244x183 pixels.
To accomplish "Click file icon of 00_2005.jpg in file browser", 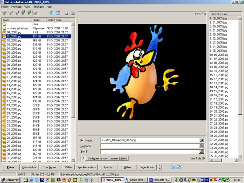I will point(4,33).
